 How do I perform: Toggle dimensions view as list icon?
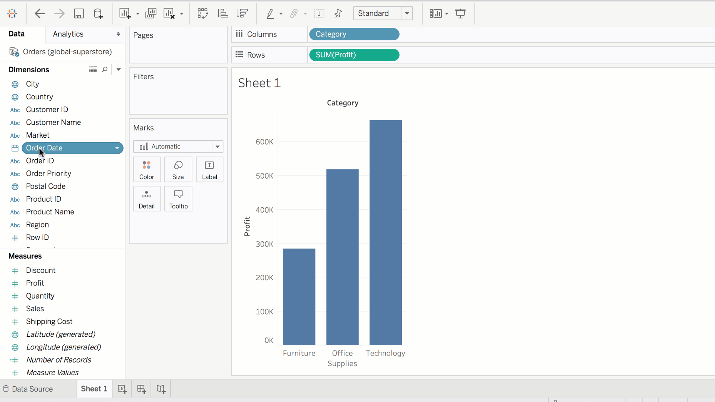pos(93,70)
